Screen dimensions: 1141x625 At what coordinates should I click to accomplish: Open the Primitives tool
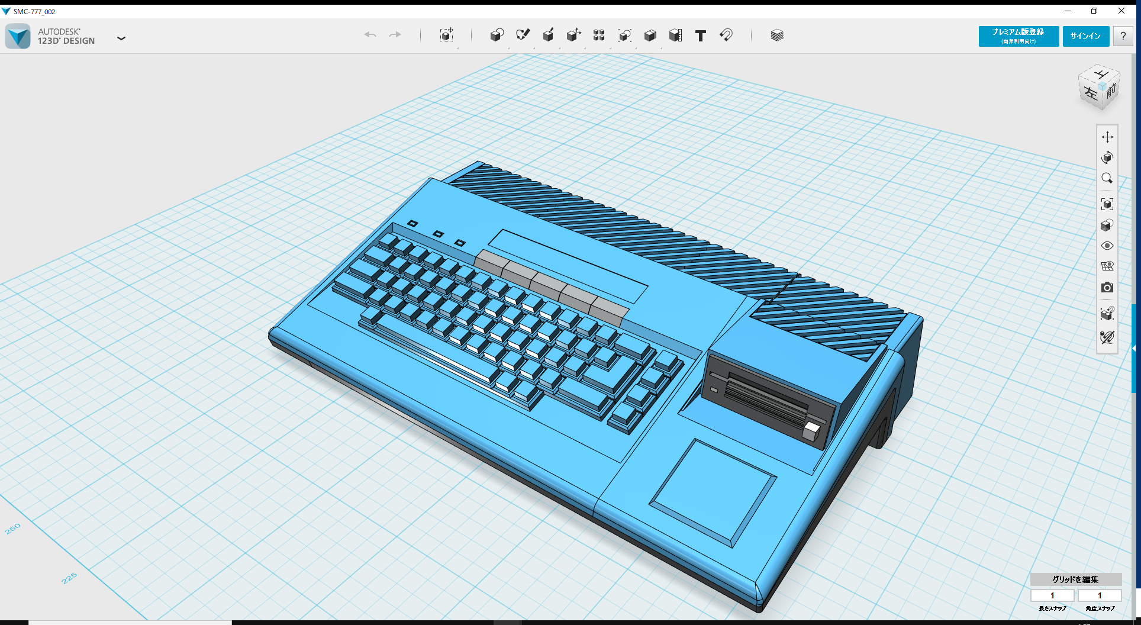click(497, 36)
